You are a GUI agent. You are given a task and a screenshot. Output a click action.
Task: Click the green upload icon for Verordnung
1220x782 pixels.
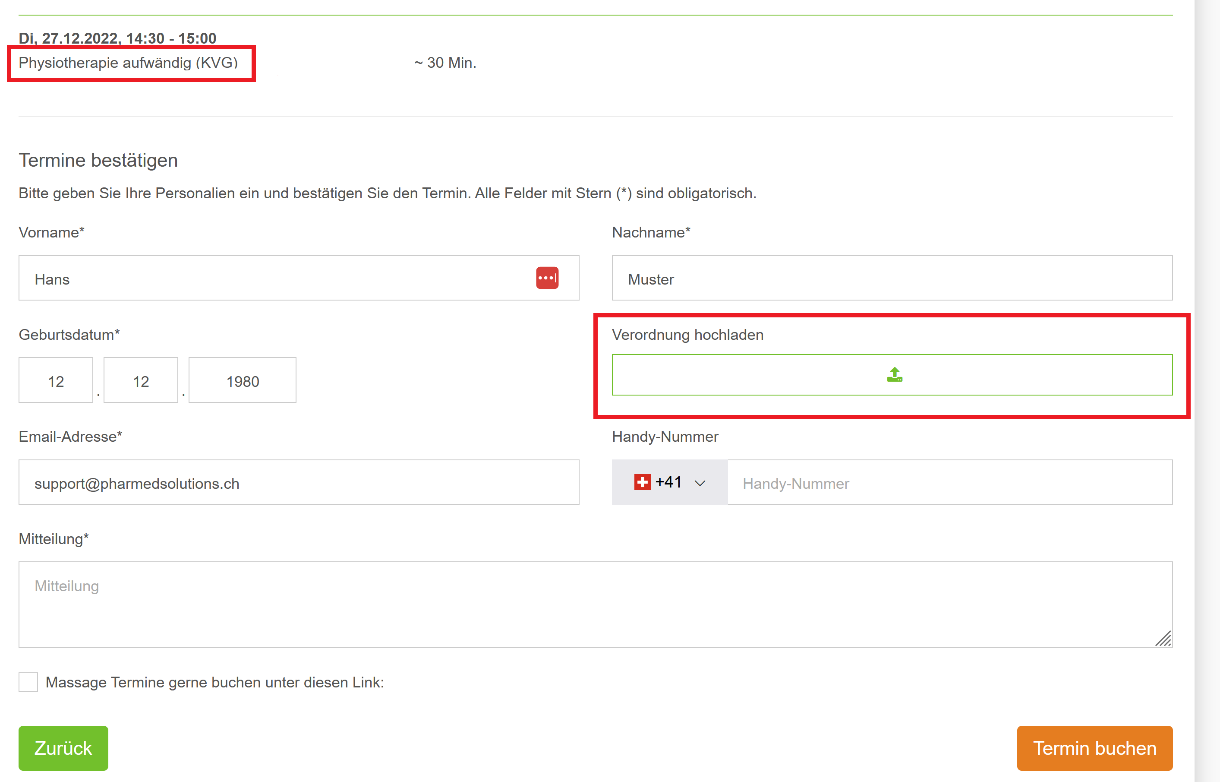tap(894, 375)
